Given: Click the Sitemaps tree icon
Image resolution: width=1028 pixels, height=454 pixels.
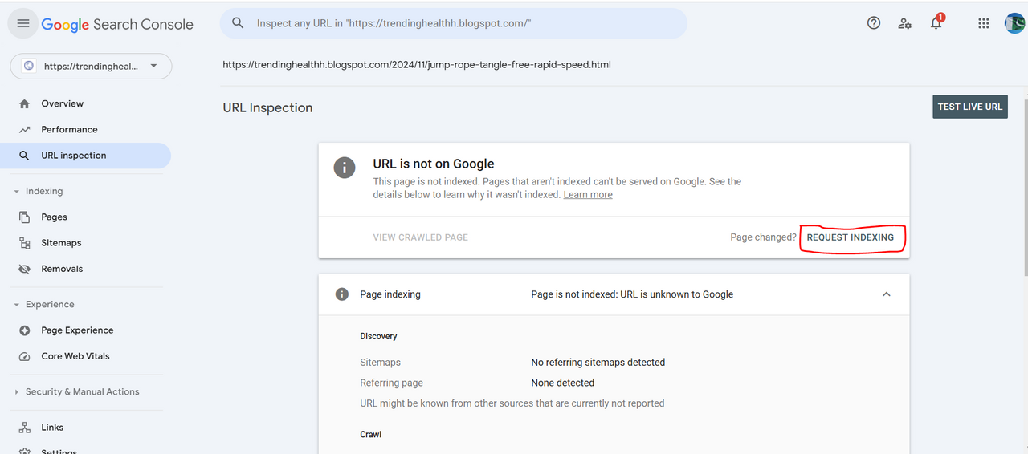Looking at the screenshot, I should coord(24,243).
